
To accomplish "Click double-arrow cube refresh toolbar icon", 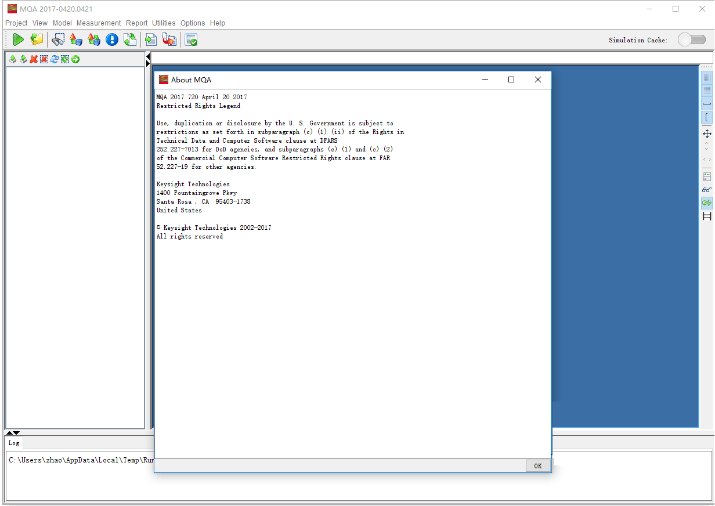I will pos(94,39).
